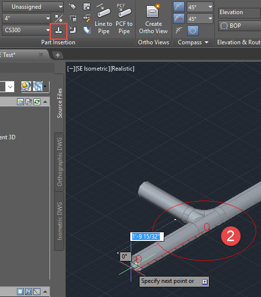261x297 pixels.
Task: Toggle the compass tolerance snap button
Action: [x=179, y=19]
